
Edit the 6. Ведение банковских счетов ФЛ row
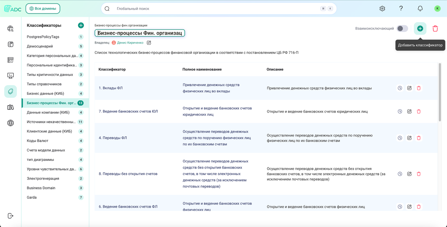409,207
